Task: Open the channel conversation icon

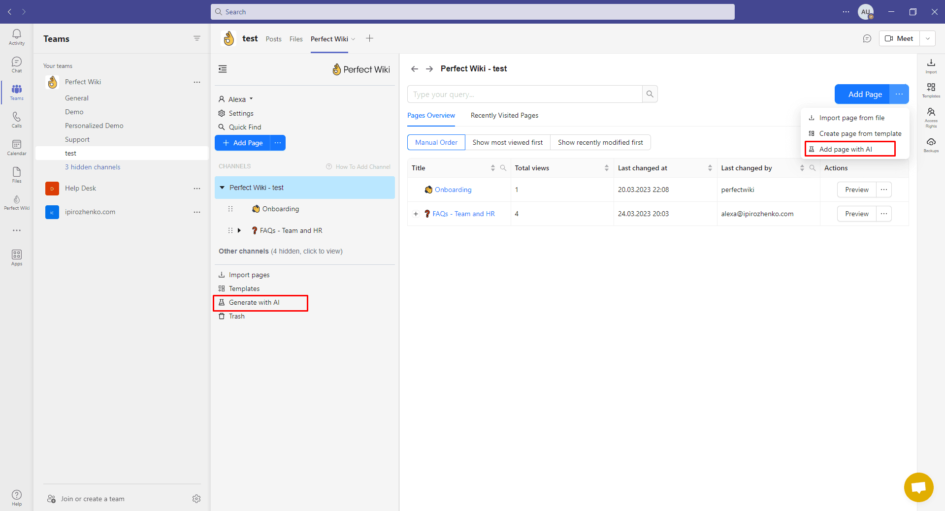Action: pos(867,38)
